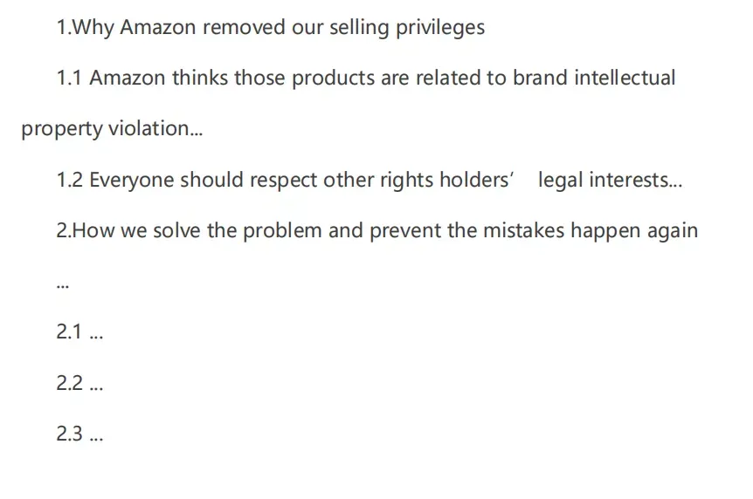Click the word 'Amazon' in line 1.1

click(x=128, y=78)
